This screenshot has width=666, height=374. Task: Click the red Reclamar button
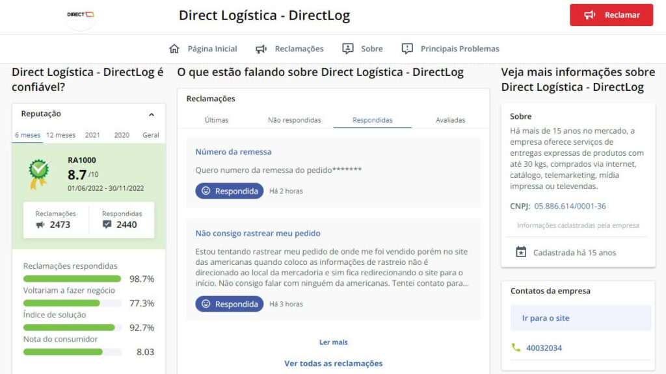611,16
